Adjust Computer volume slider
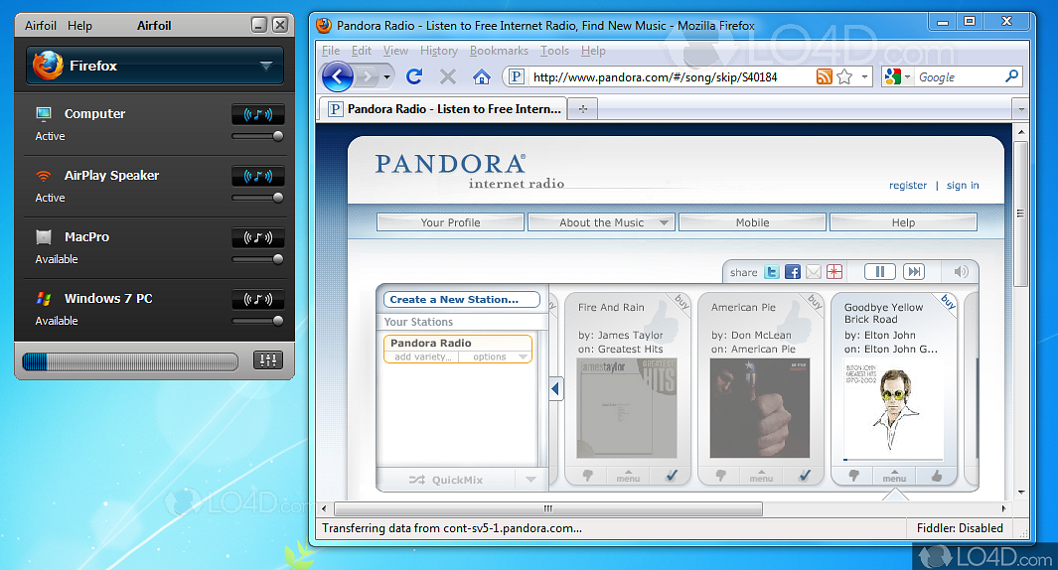The height and width of the screenshot is (570, 1058). 257,136
